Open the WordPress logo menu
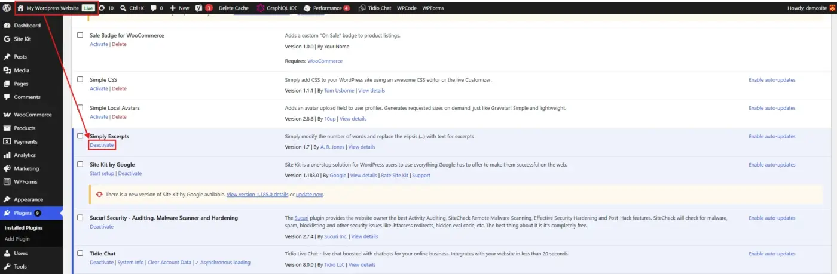 click(x=7, y=8)
